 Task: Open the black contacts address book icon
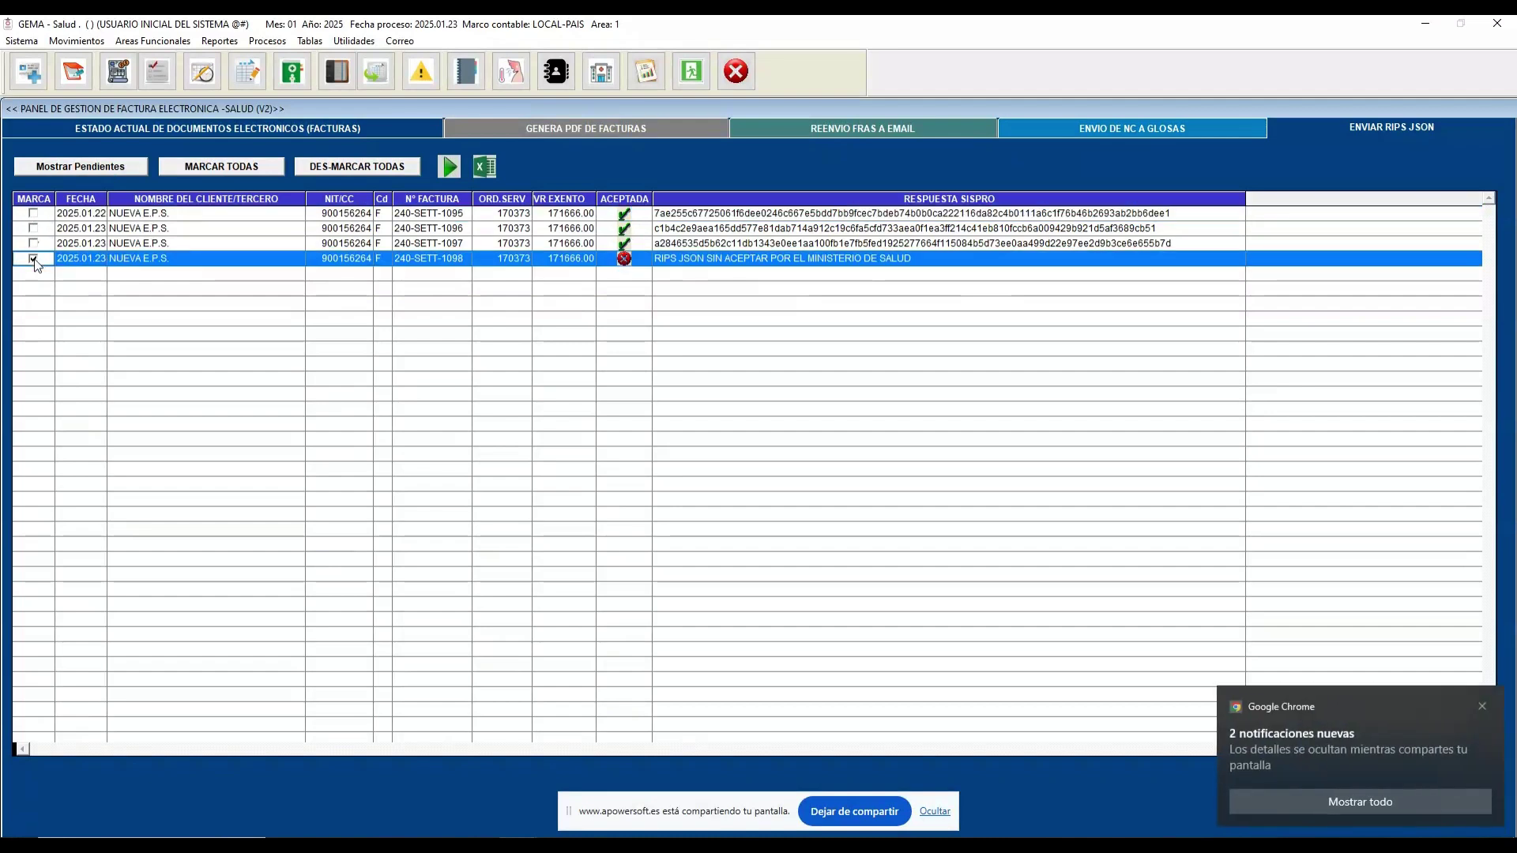[556, 72]
